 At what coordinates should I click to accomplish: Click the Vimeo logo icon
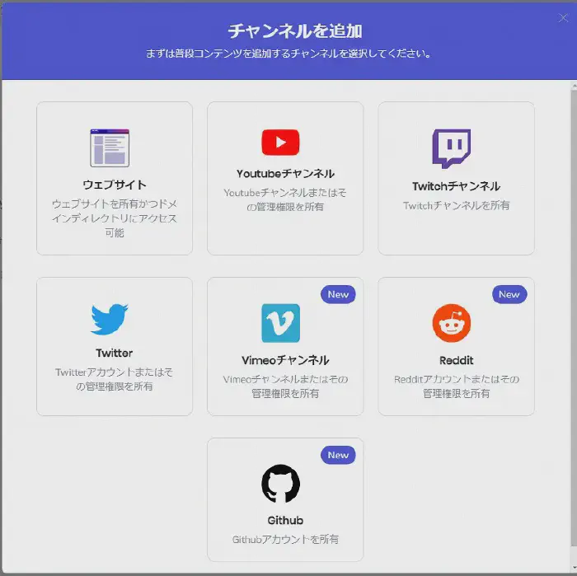[x=280, y=323]
